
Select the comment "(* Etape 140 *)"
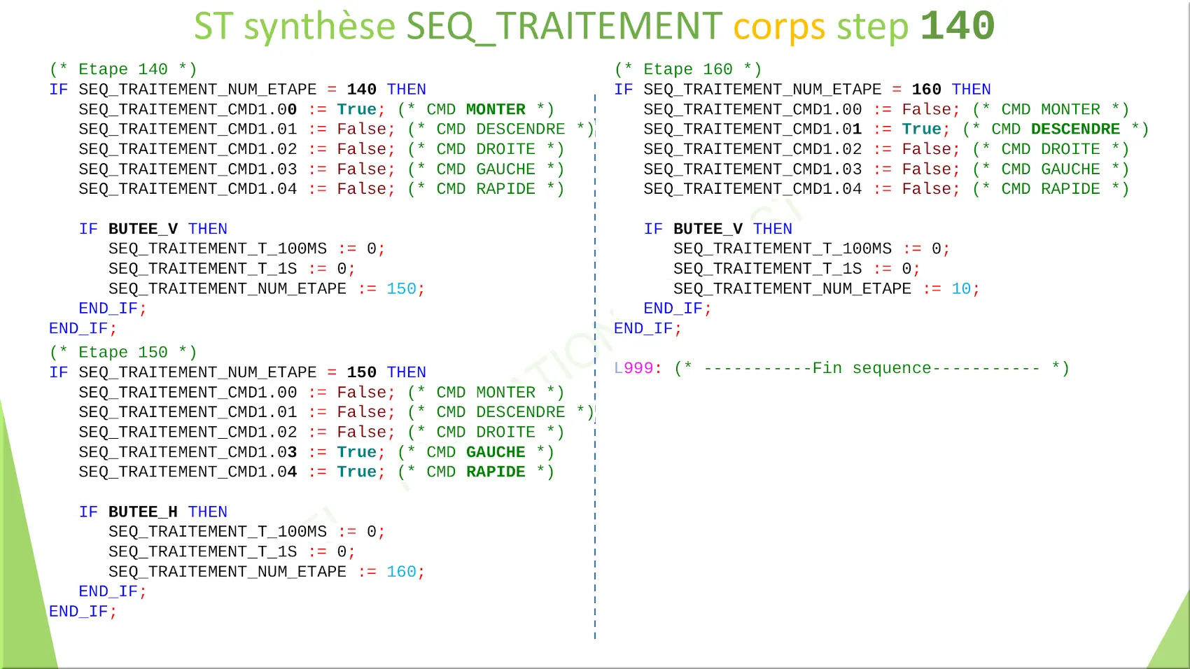tap(123, 69)
